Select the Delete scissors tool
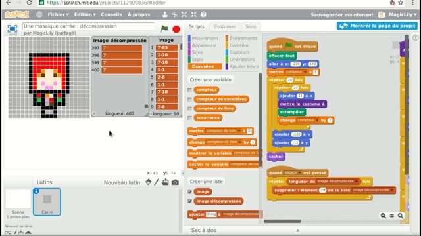This screenshot has height=236, width=421. 174,14
